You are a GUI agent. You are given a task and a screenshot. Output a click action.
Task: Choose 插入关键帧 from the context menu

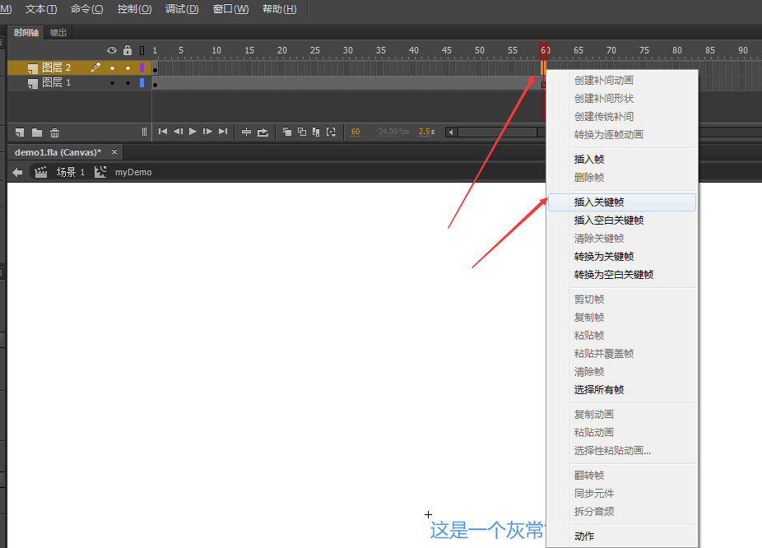[622, 202]
